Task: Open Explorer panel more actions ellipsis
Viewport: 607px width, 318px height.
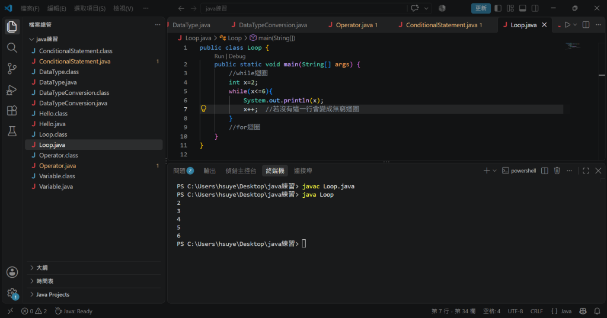Action: pyautogui.click(x=158, y=25)
